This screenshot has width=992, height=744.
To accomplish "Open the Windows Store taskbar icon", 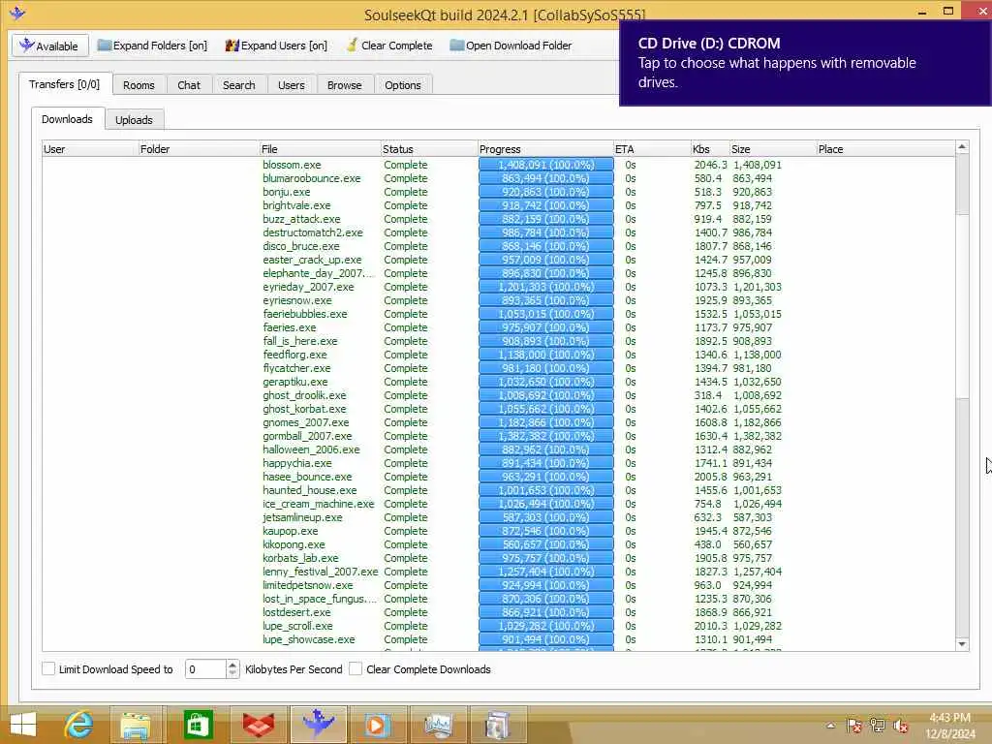I will 198,725.
